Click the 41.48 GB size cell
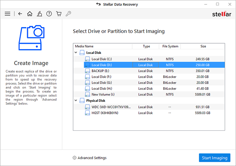 pos(203,88)
